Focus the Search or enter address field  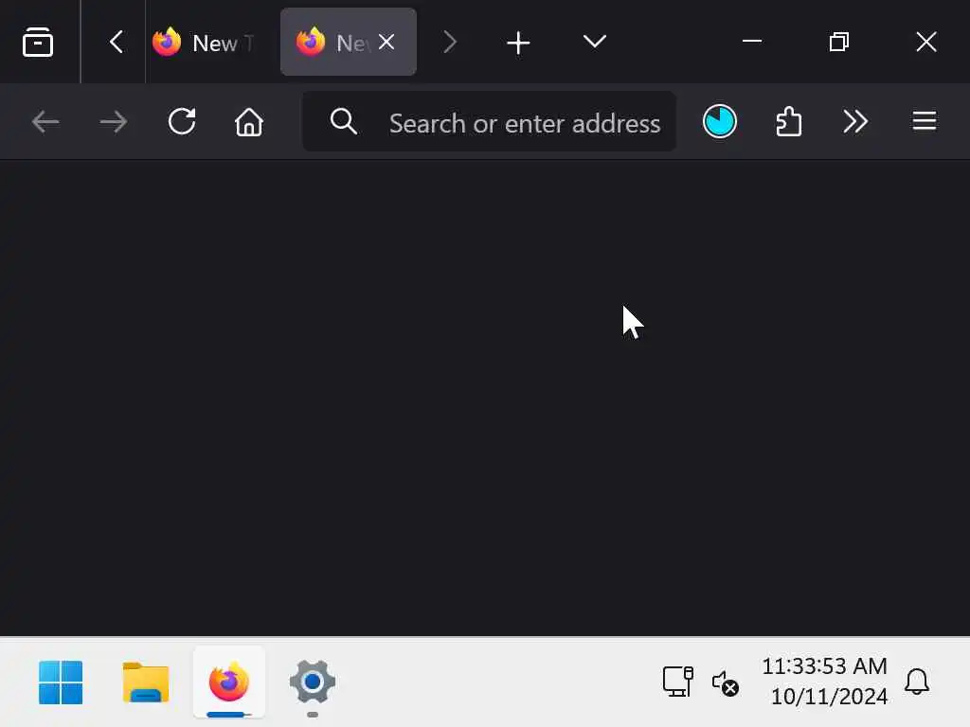[490, 122]
